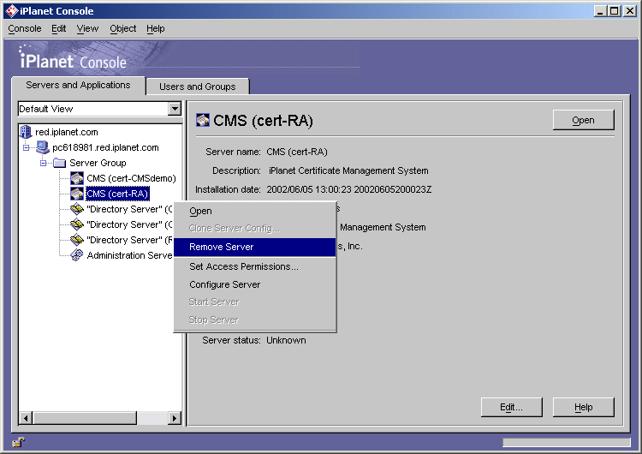Maximize the iPlanet Console window

click(x=614, y=11)
